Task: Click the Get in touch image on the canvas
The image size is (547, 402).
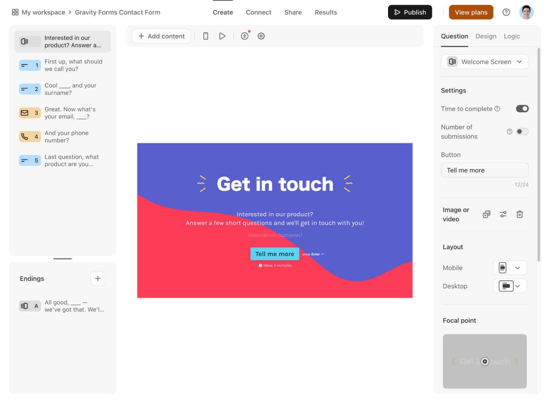Action: 275,184
